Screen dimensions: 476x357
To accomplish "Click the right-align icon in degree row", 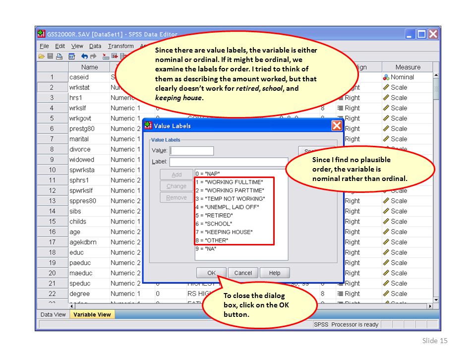I will [340, 294].
